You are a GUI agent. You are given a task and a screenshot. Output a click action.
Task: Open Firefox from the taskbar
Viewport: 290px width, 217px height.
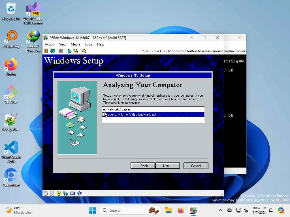coord(181,210)
